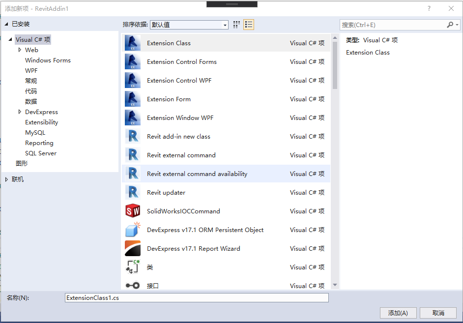This screenshot has width=463, height=323.
Task: Click the DevExpress ORM Persistent Object icon
Action: (x=132, y=230)
